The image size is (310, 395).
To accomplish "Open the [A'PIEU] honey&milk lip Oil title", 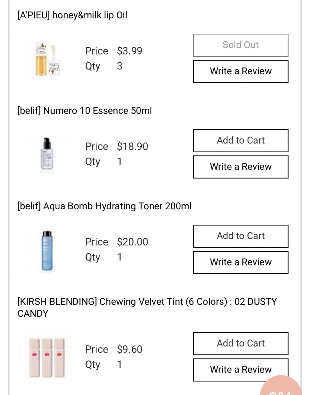I will click(72, 15).
